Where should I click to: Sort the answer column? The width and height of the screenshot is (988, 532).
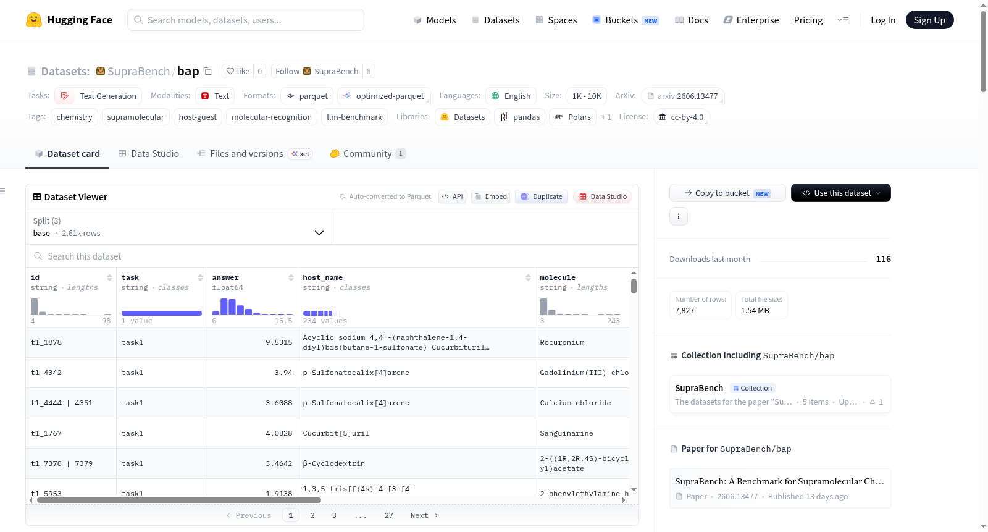291,277
